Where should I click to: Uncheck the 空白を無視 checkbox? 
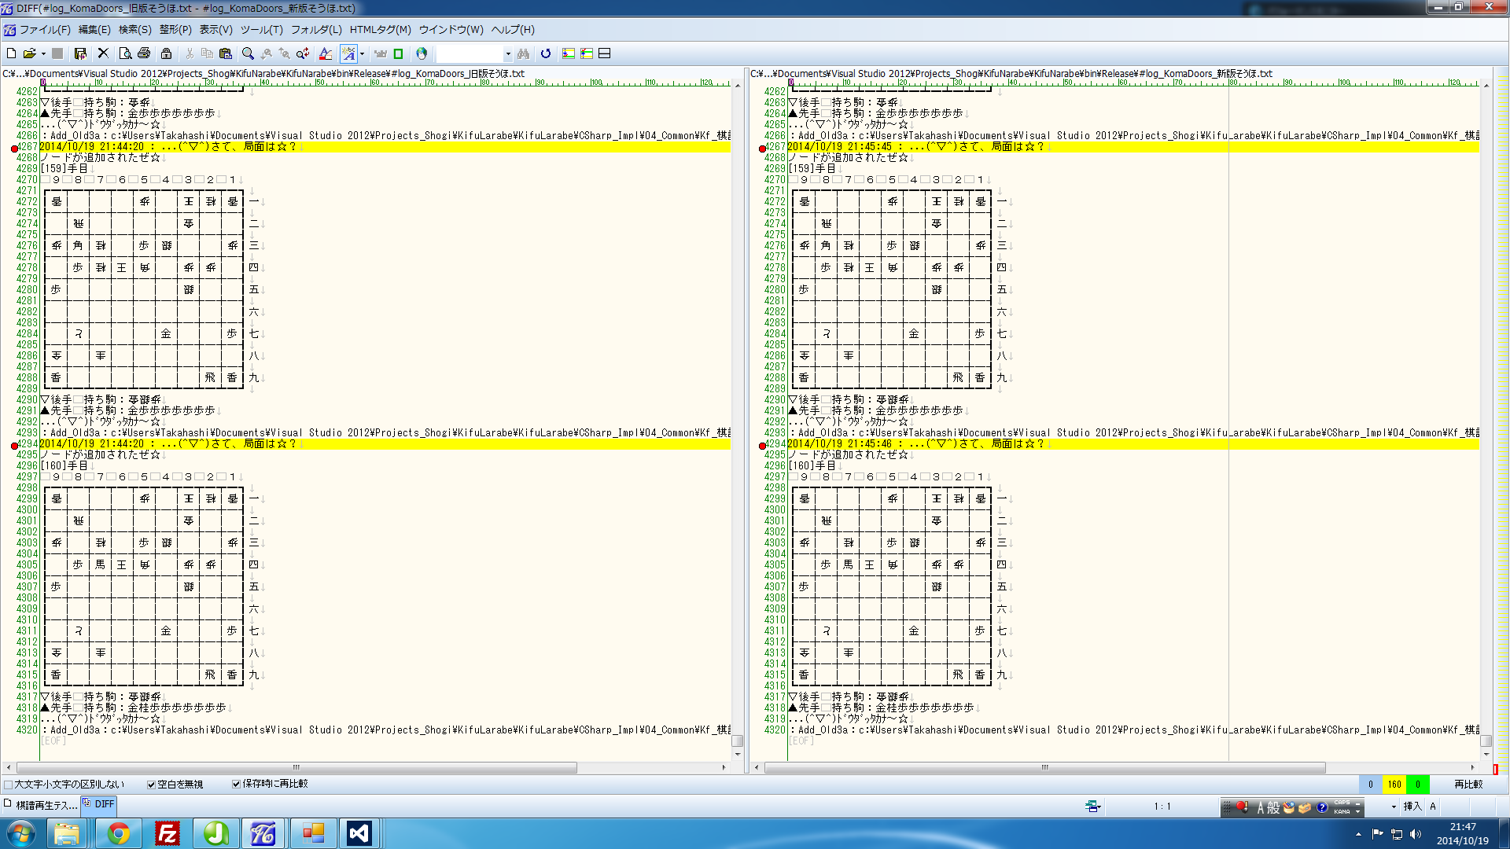click(x=152, y=785)
